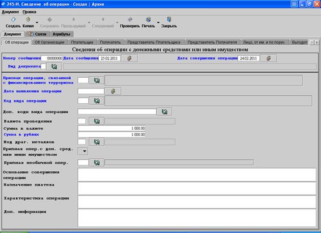Click the Создать toolbar icon
Image resolution: width=321 pixels, height=233 pixels.
(x=14, y=20)
